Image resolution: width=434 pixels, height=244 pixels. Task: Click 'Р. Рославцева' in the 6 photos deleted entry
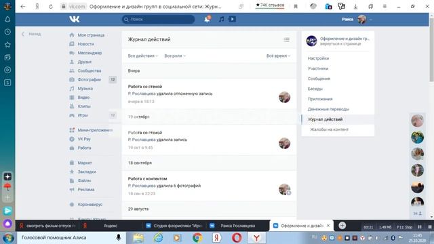tap(142, 186)
